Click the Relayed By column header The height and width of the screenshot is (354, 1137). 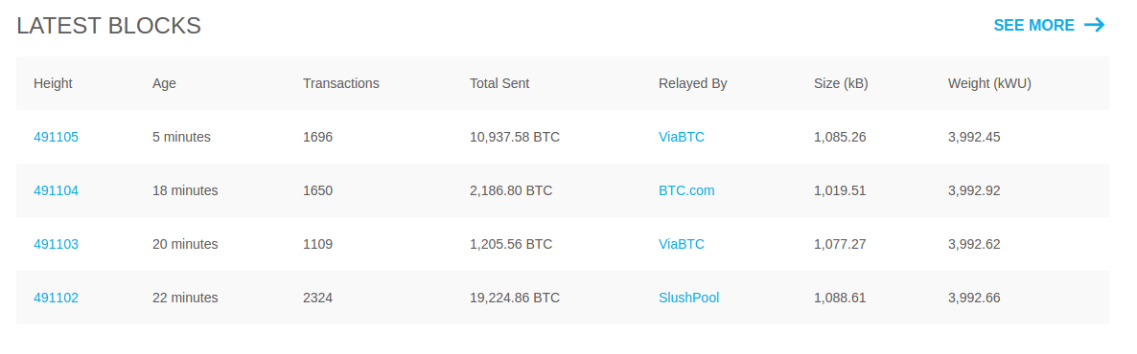click(692, 83)
